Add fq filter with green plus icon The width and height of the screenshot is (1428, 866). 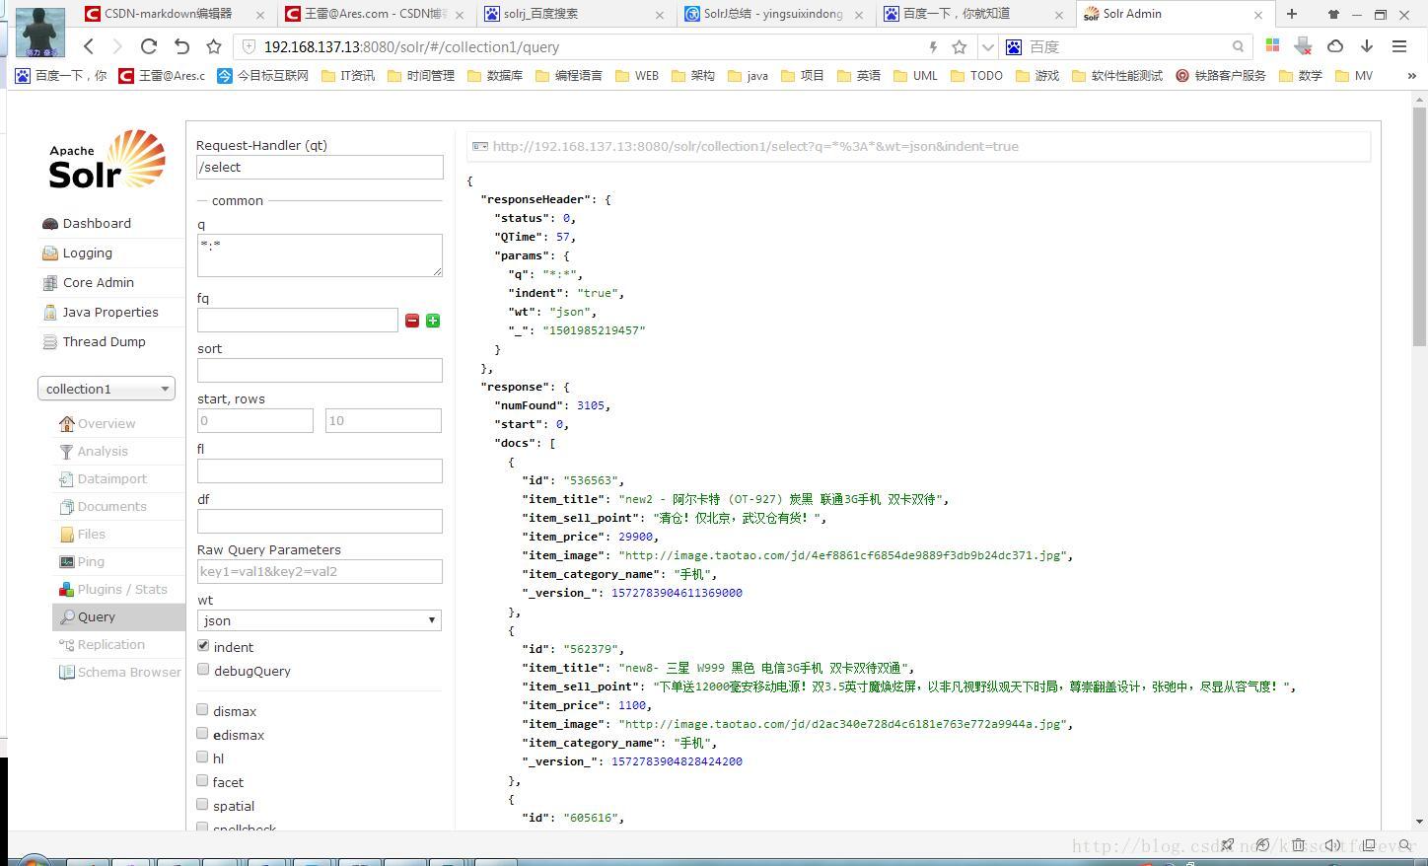tap(433, 321)
